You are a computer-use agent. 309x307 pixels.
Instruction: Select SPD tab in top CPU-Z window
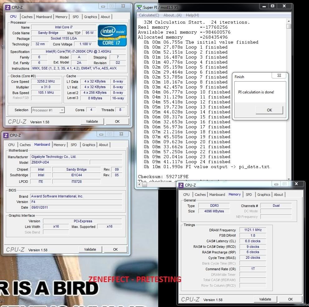point(75,17)
